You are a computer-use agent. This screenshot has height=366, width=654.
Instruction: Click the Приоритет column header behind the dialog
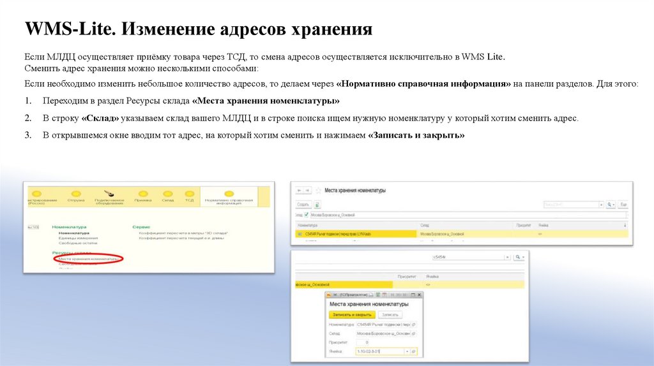(407, 277)
